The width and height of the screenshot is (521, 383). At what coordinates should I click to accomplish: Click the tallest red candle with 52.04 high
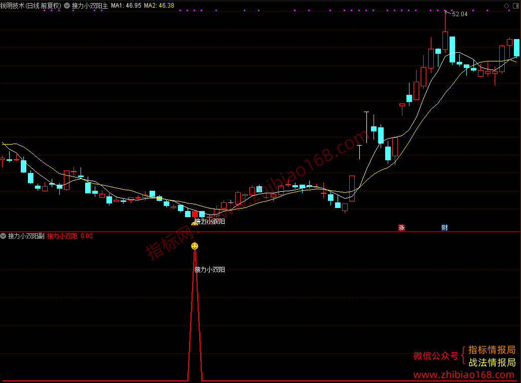(x=445, y=41)
